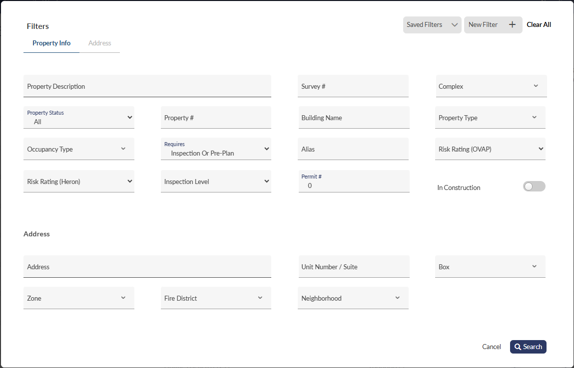Click the Clear All link
This screenshot has width=574, height=368.
click(539, 24)
